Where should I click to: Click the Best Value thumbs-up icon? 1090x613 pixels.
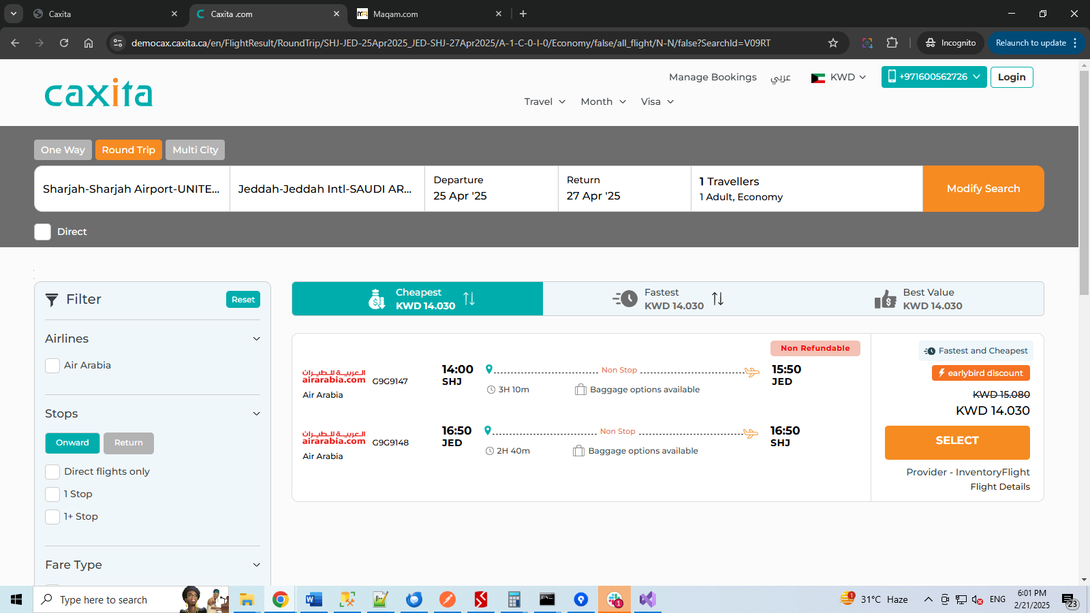point(885,299)
